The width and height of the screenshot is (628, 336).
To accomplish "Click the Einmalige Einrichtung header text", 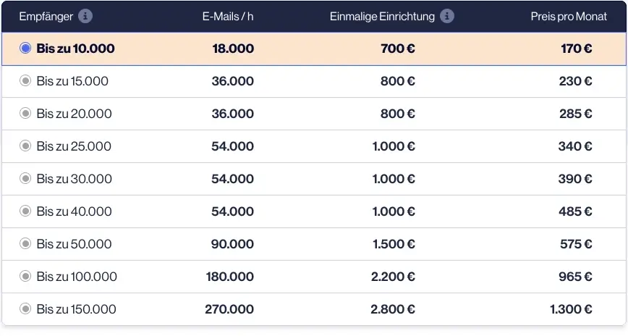I will (x=382, y=17).
